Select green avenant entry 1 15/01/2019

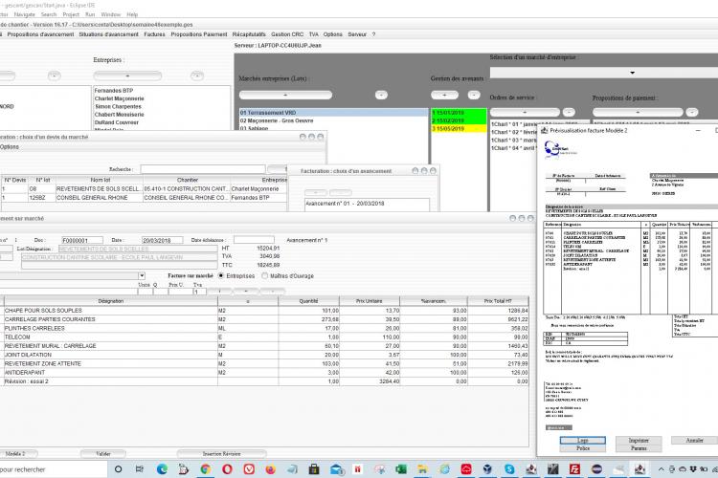[x=459, y=113]
